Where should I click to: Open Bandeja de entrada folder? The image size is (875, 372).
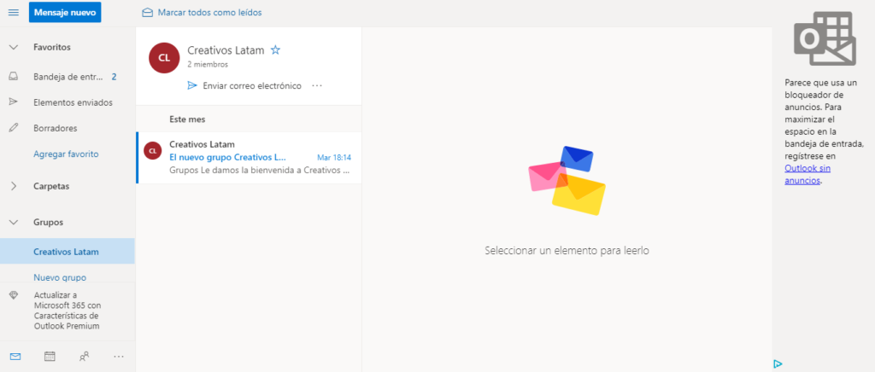click(68, 77)
